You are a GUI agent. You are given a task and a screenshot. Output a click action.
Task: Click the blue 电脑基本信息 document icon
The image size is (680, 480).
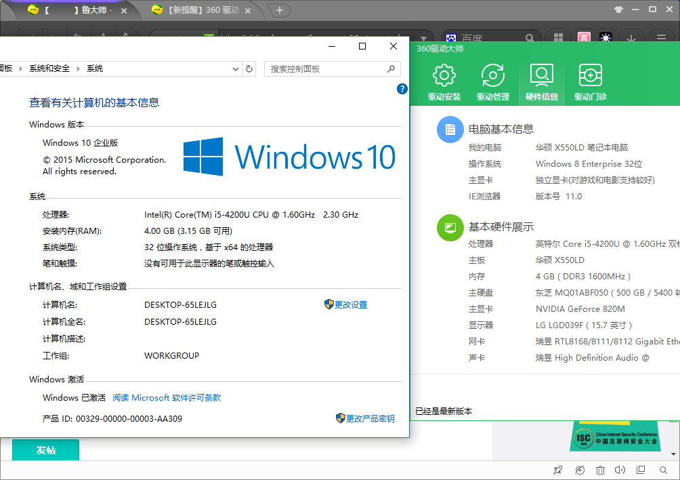tap(450, 129)
